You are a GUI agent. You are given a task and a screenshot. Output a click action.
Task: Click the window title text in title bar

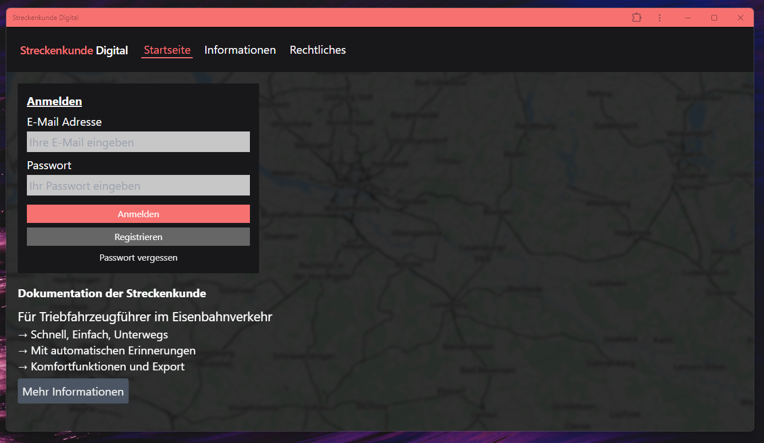(x=46, y=18)
